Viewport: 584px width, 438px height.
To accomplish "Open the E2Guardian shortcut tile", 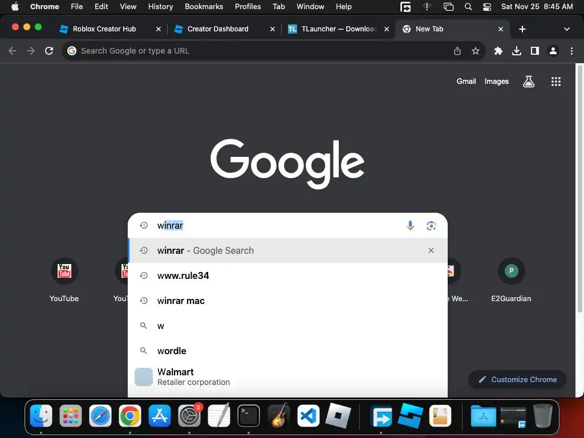I will (511, 279).
